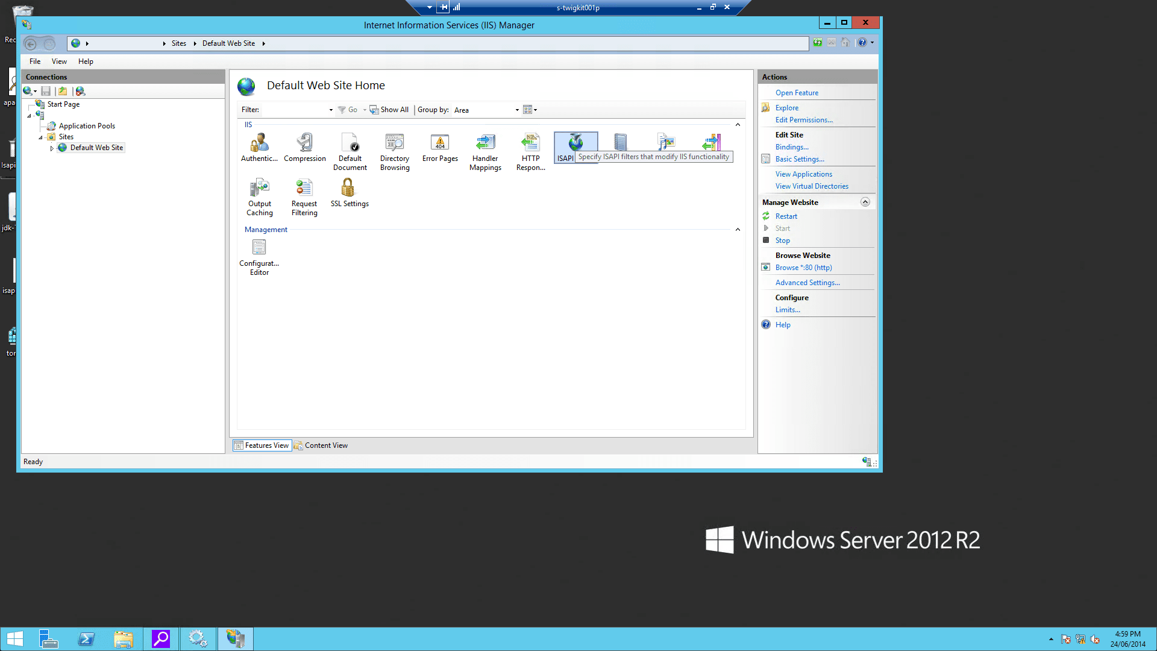Click the Bindings... action link
1157x651 pixels.
[x=791, y=147]
